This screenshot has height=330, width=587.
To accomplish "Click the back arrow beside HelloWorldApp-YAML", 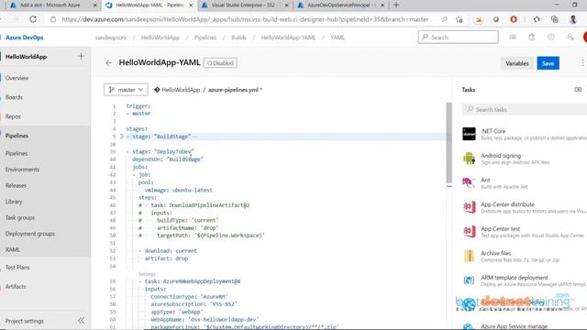I will [x=108, y=63].
